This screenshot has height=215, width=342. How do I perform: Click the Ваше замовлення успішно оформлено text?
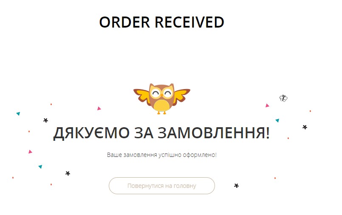(161, 155)
